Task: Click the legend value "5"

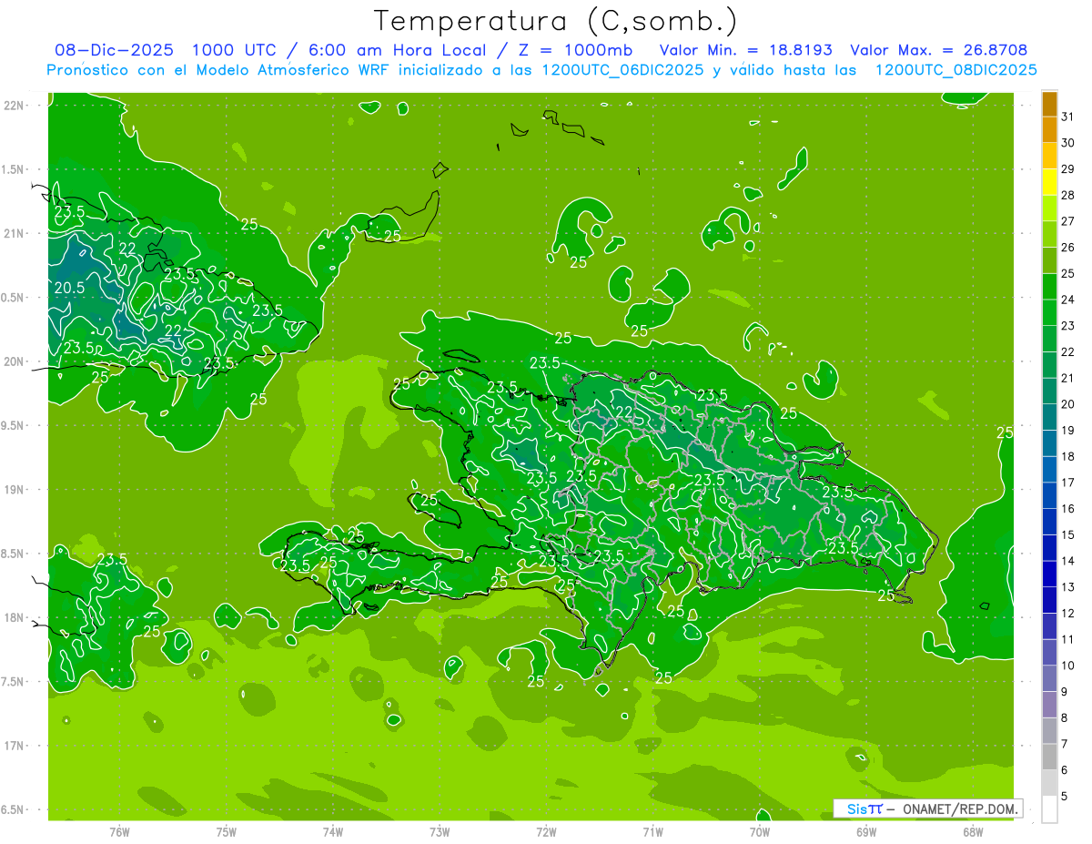Action: pyautogui.click(x=1065, y=796)
